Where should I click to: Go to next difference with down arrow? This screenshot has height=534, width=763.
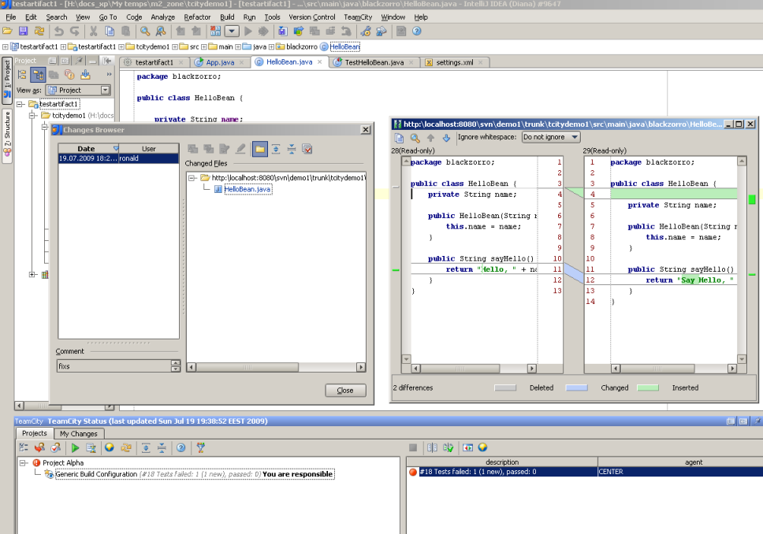click(446, 138)
